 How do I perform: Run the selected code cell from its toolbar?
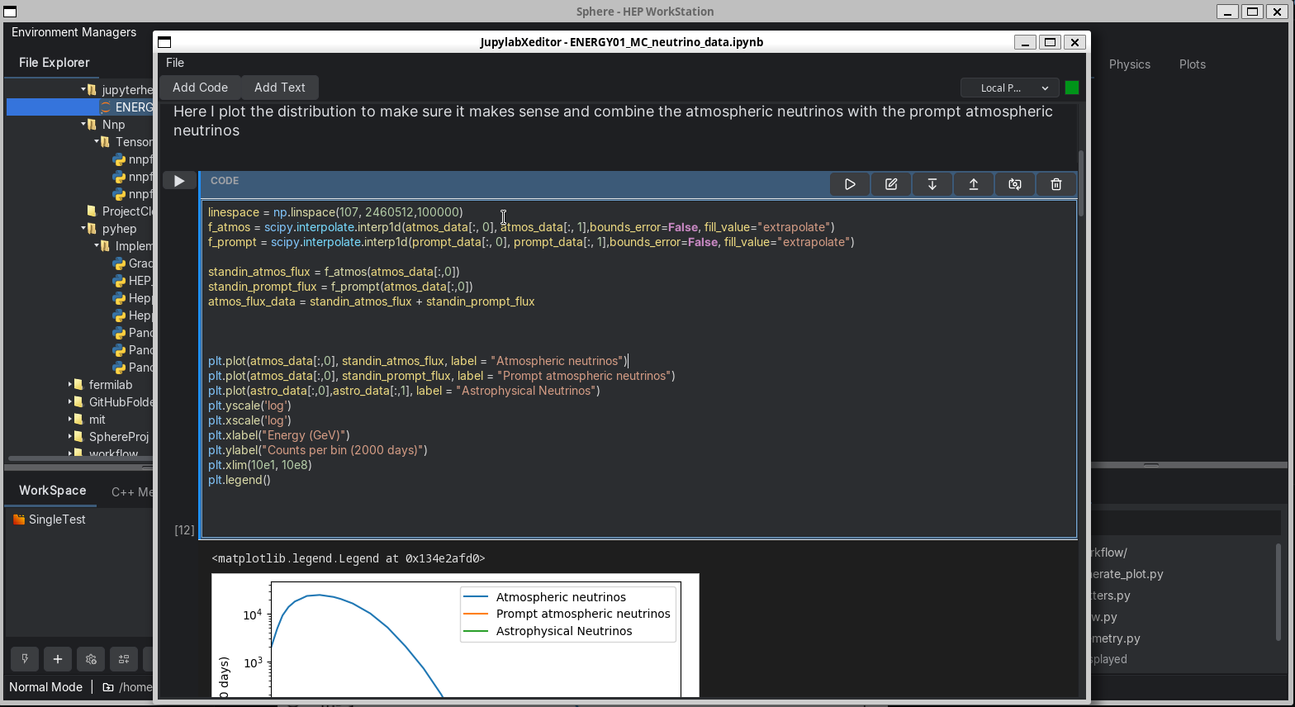850,184
